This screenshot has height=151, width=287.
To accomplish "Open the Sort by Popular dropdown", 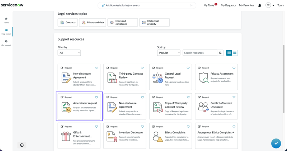I will 169,53.
